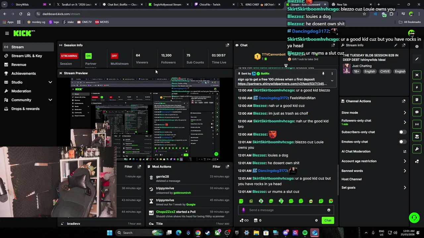Open the chat bubble sidebar icon
Image resolution: width=424 pixels, height=238 pixels.
click(417, 112)
